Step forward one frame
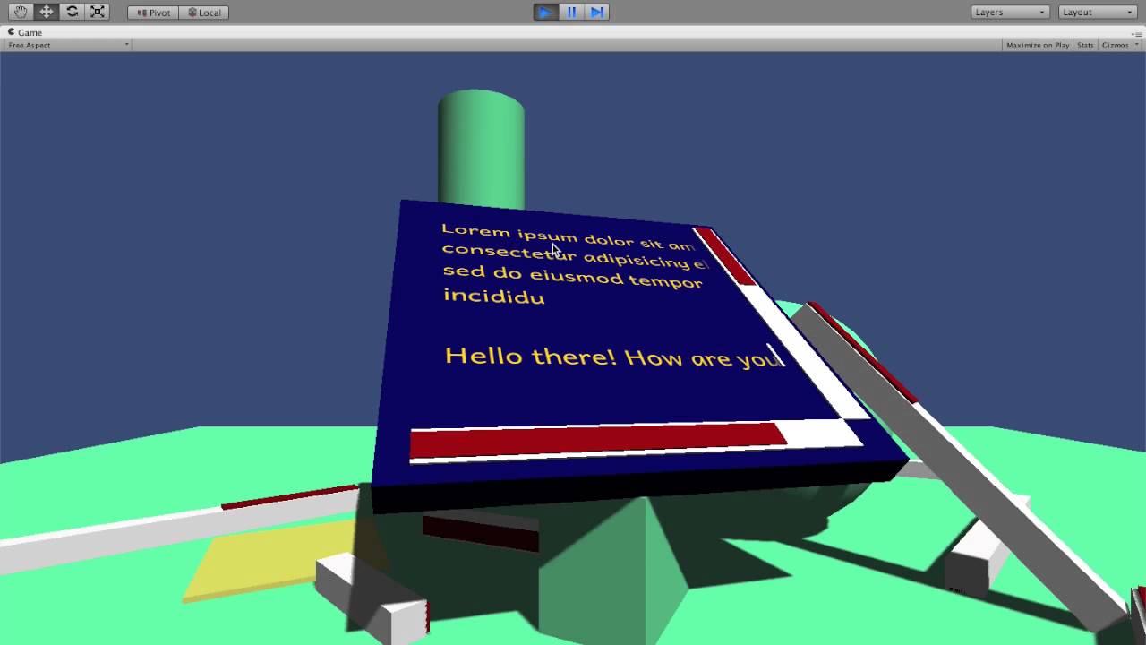The image size is (1146, 645). 597,12
